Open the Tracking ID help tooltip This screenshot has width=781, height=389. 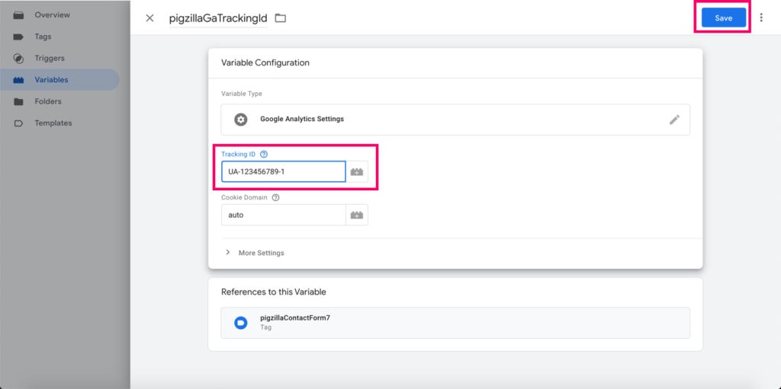click(264, 155)
